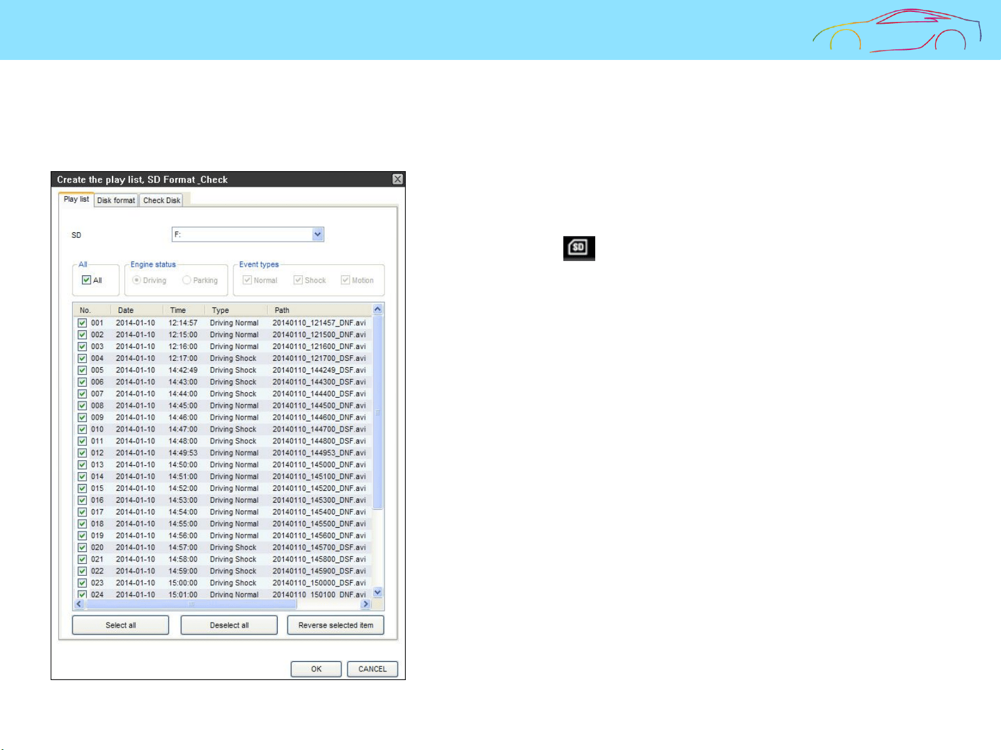Switch to the Play list tab
1001x750 pixels.
76,199
